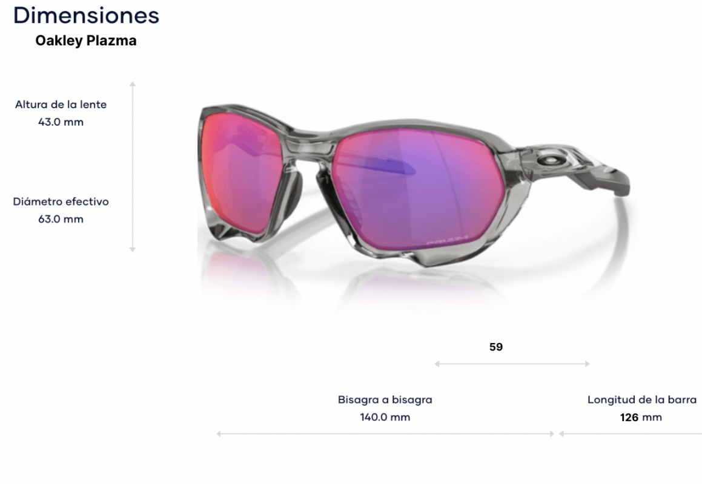Click the Dimensiones heading
702x484 pixels.
[x=87, y=16]
